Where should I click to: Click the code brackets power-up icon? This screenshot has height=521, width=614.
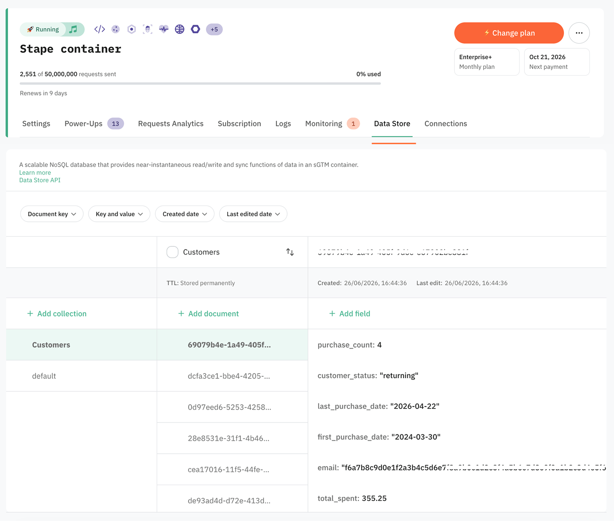[100, 29]
